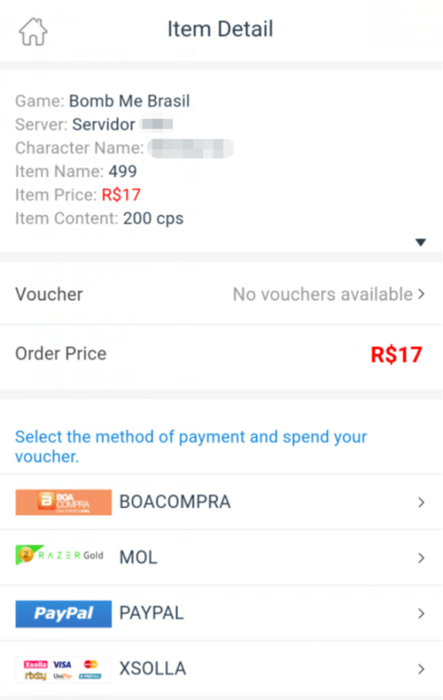443x700 pixels.
Task: Expand item details with the down triangle
Action: 421,242
